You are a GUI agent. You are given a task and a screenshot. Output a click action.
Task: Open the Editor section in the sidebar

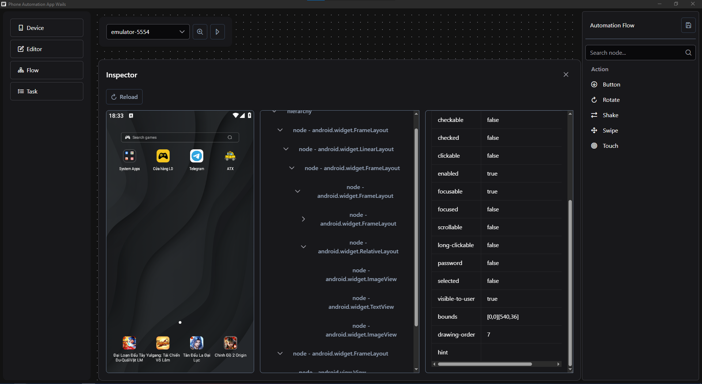coord(47,49)
